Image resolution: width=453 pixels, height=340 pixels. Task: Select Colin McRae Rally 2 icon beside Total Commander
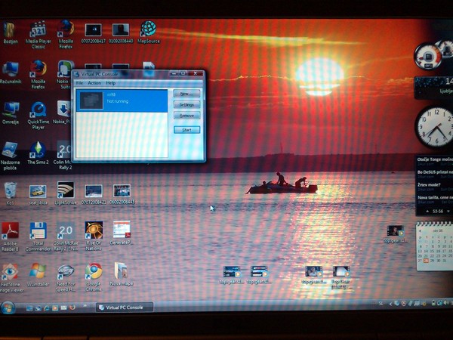coord(66,236)
